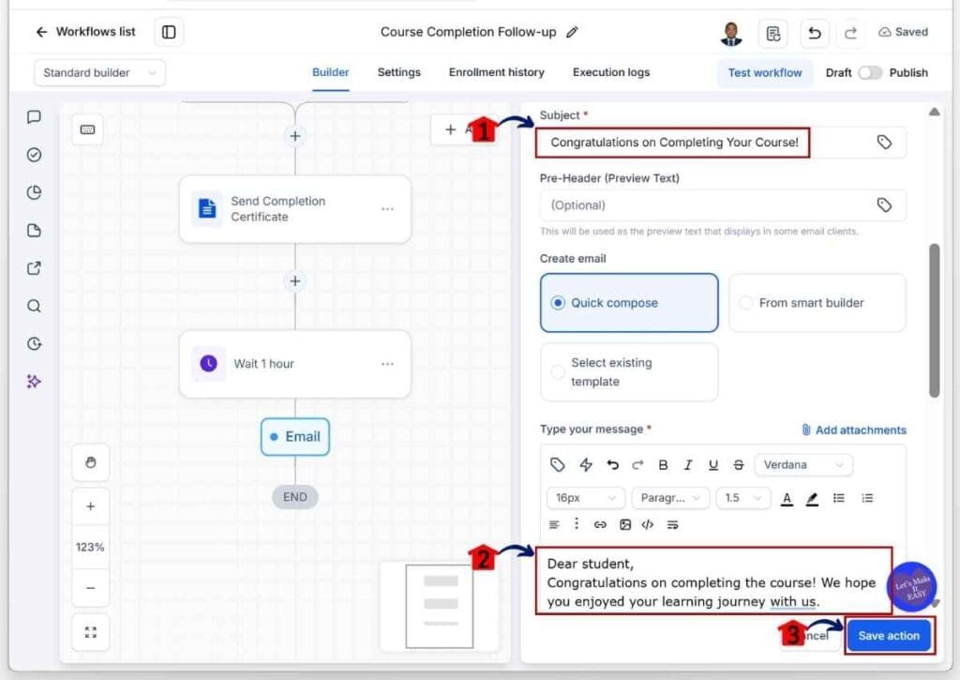Image resolution: width=960 pixels, height=680 pixels.
Task: Click the tag icon in Subject field
Action: (x=884, y=143)
